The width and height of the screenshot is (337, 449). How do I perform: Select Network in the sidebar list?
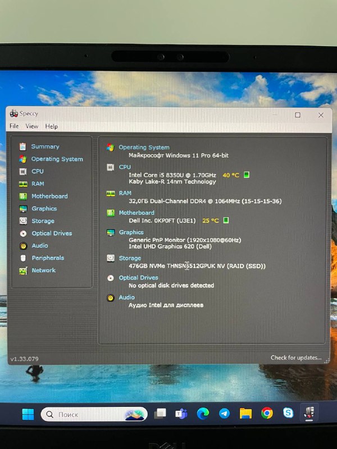tap(44, 271)
